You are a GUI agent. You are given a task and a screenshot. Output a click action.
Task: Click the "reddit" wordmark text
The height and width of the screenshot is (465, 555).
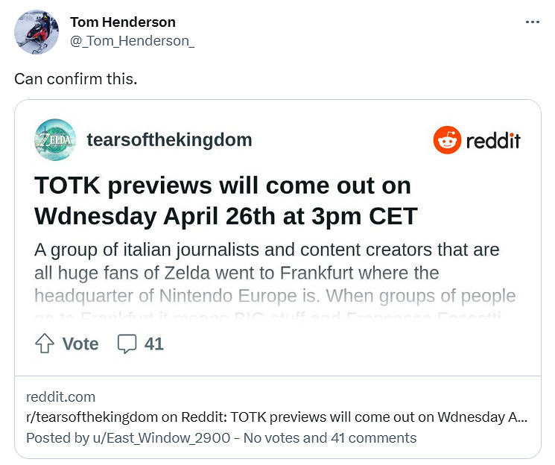point(492,140)
